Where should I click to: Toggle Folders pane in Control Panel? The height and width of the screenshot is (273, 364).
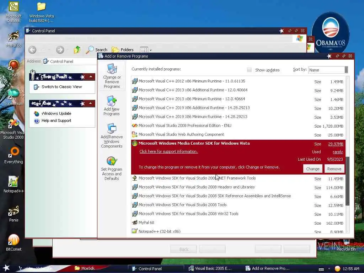123,50
